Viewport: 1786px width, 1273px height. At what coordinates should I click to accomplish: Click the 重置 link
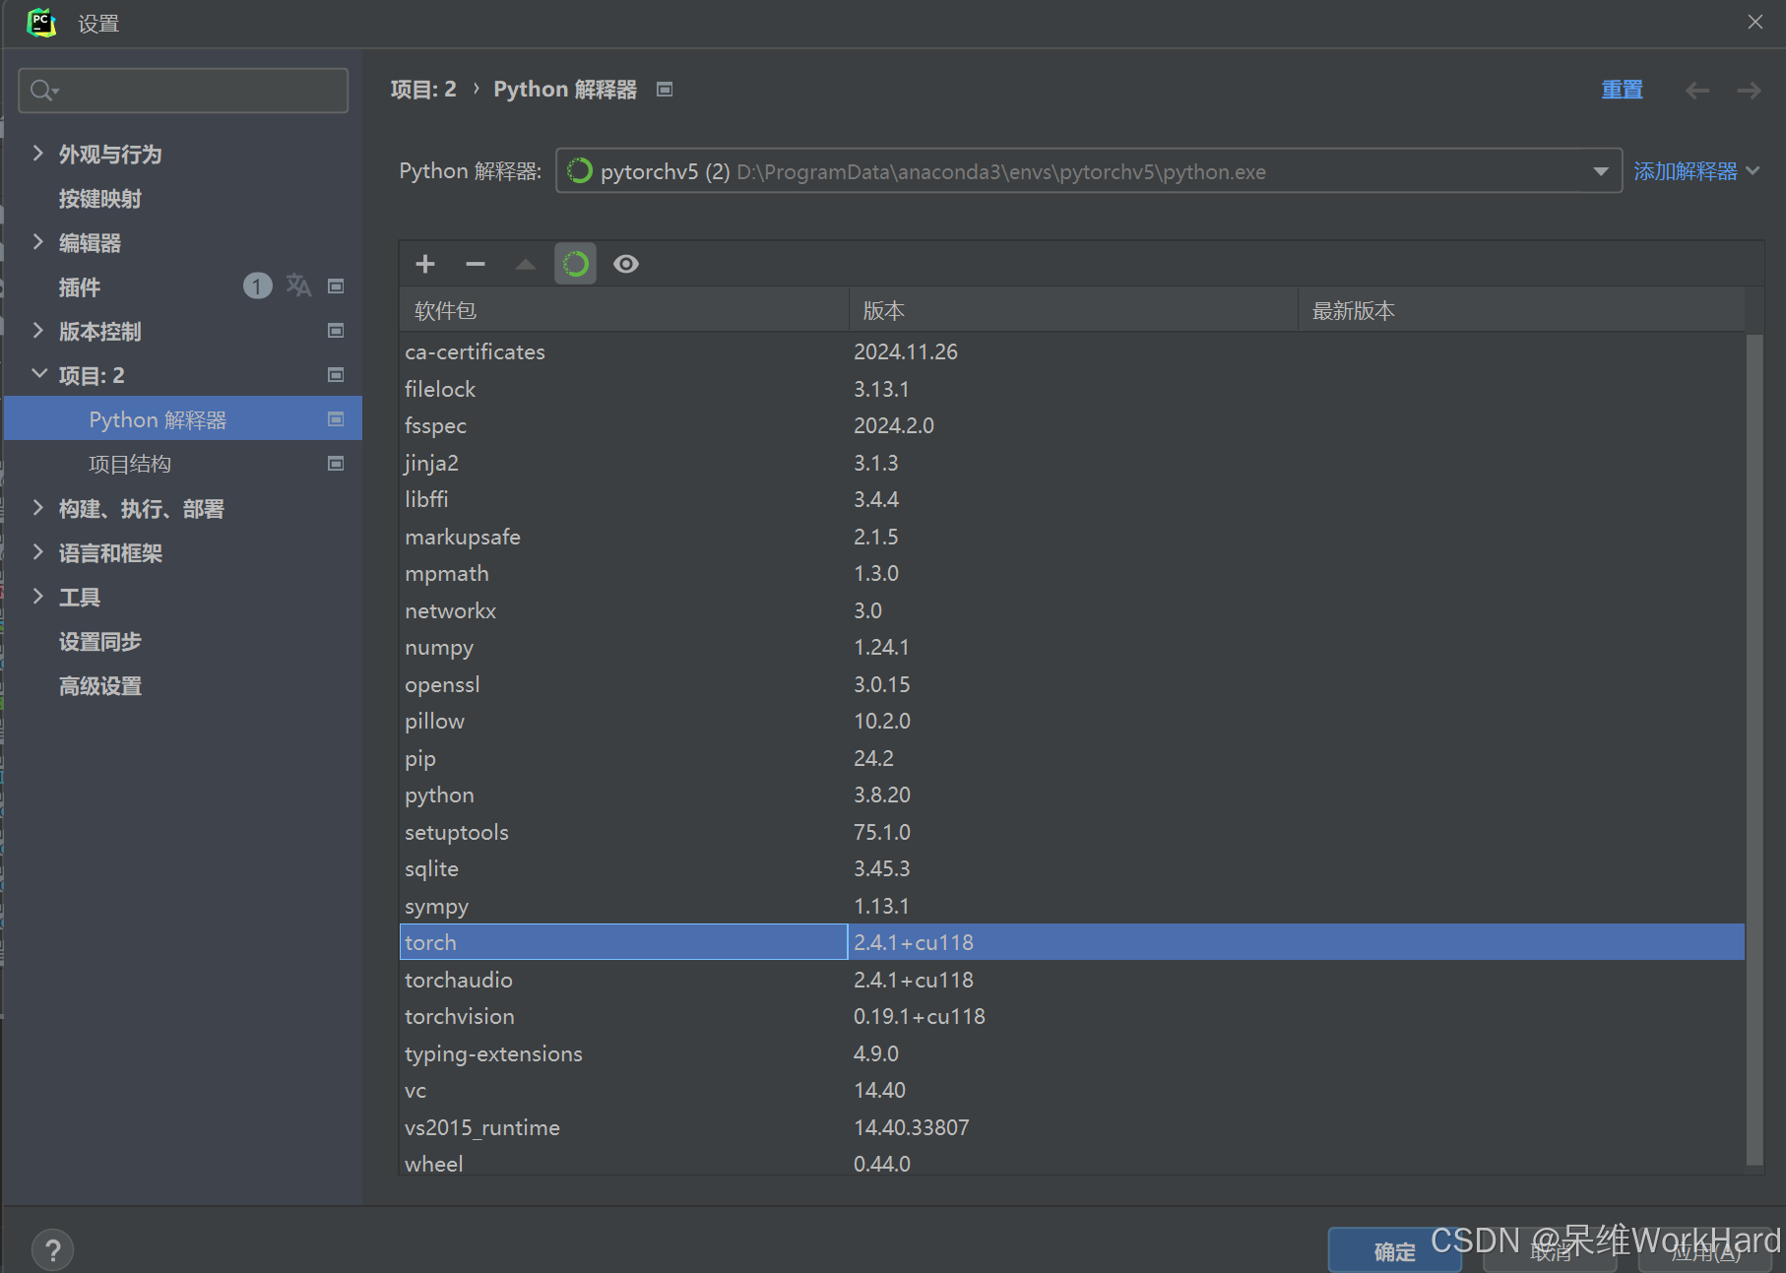coord(1622,90)
